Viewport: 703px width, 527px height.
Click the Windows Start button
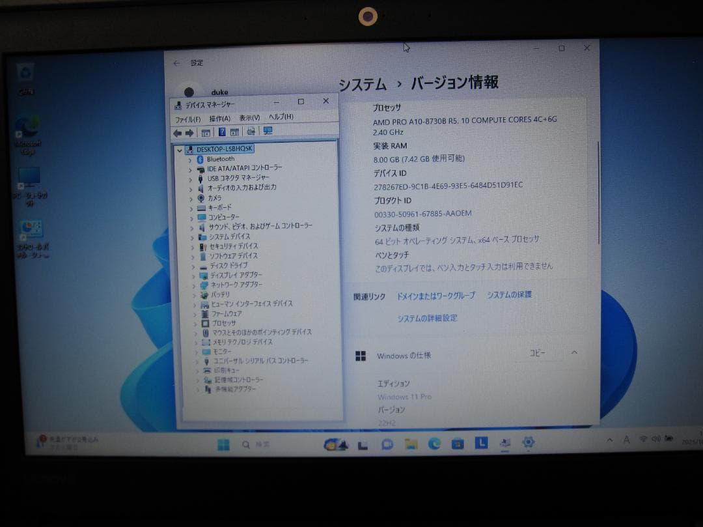click(224, 444)
